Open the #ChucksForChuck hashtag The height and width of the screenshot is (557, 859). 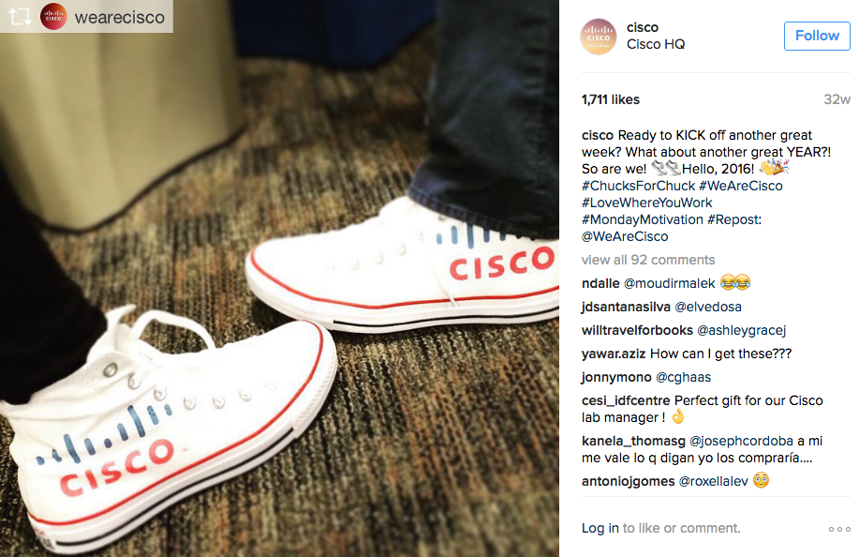click(x=637, y=186)
